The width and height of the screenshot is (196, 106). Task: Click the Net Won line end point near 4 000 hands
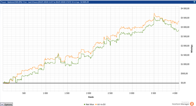pyautogui.click(x=179, y=30)
